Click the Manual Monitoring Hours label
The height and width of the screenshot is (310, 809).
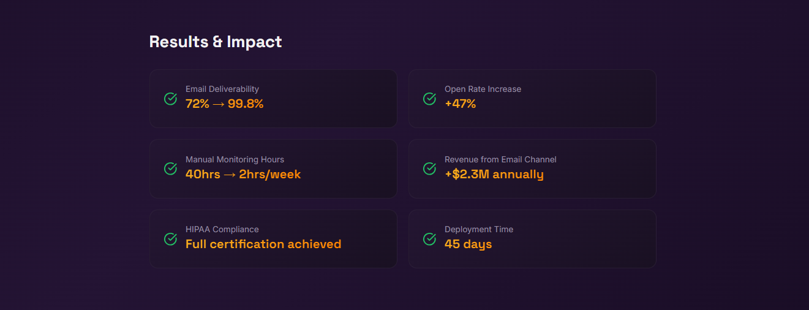pos(235,160)
